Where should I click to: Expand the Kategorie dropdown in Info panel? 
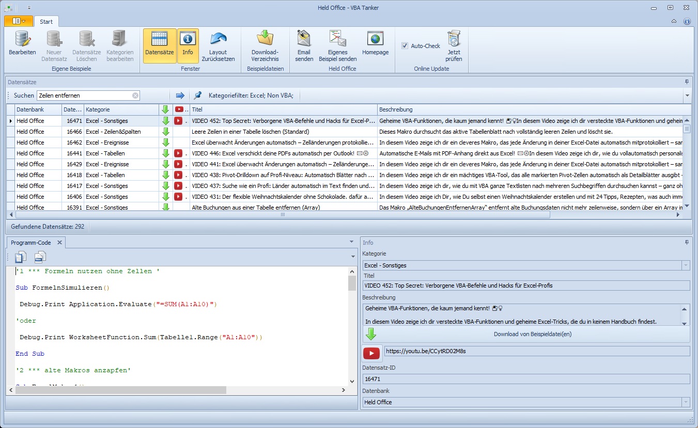pos(686,265)
